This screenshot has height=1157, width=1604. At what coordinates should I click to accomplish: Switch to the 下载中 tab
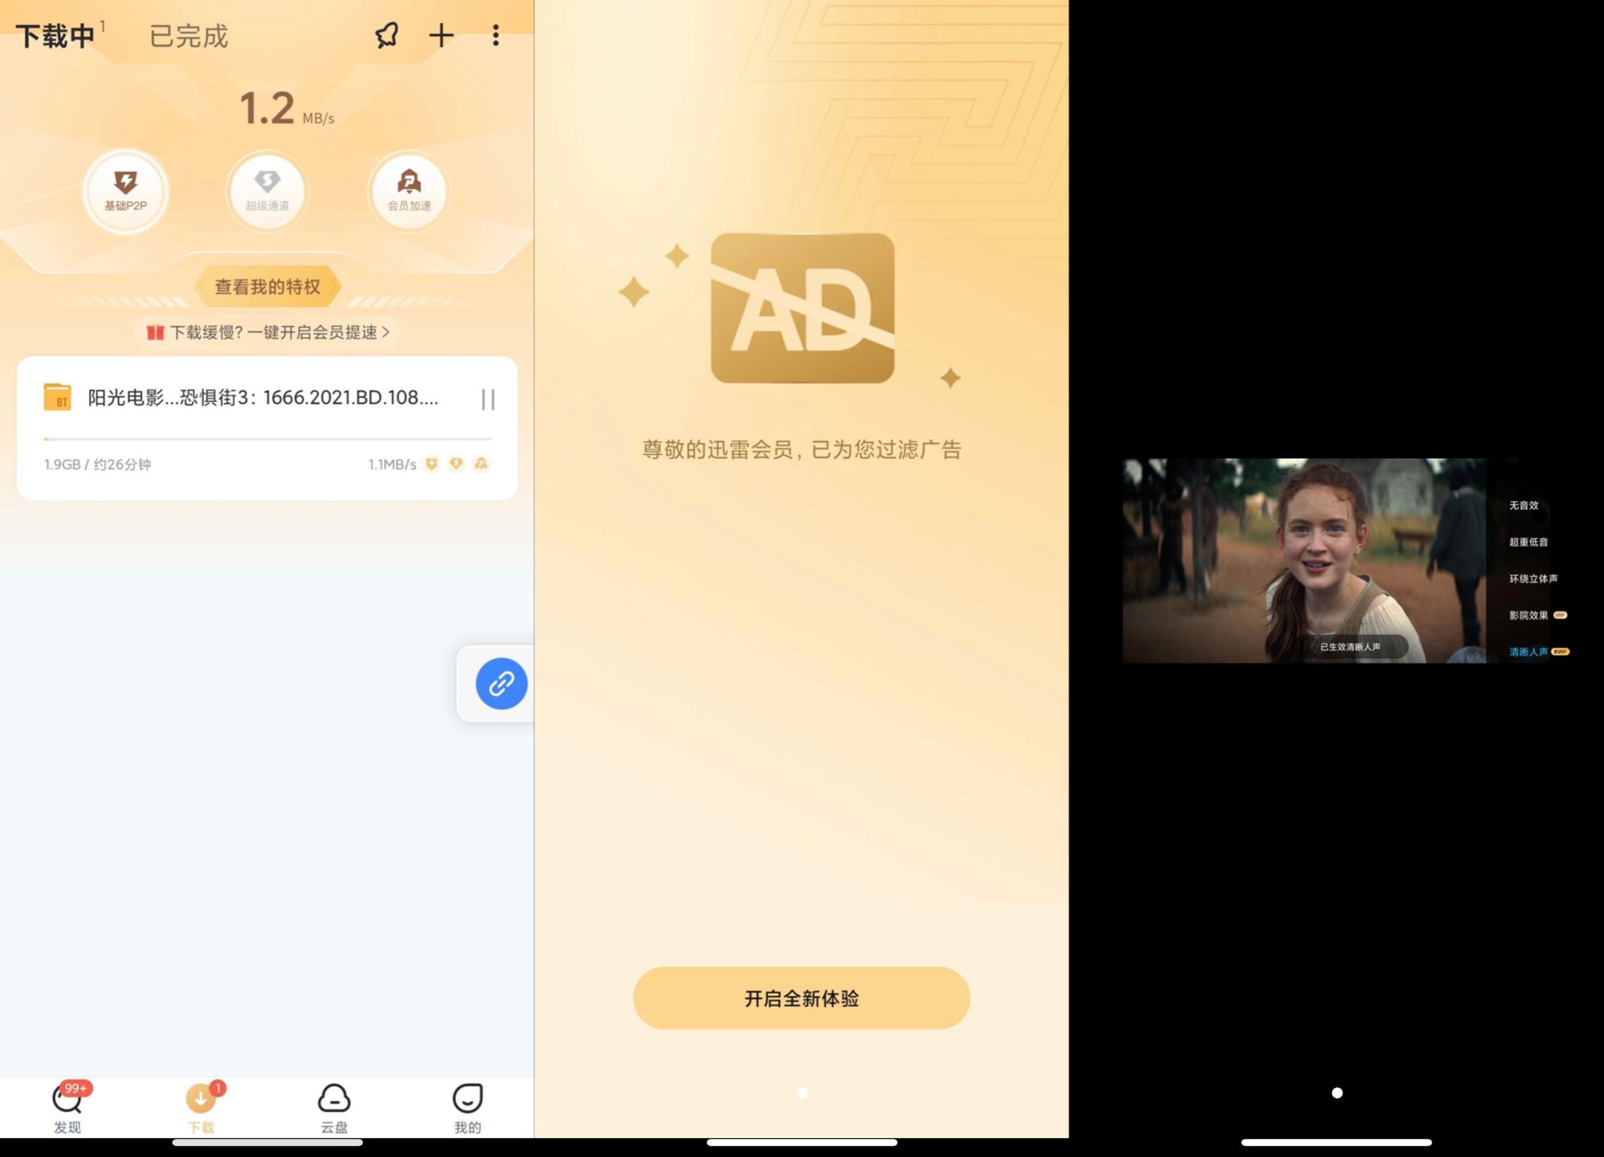(x=55, y=36)
